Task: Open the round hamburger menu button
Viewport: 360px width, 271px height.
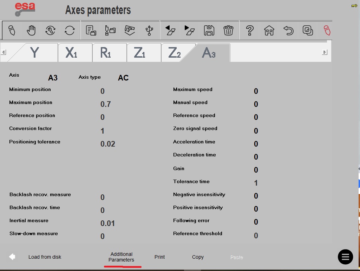Action: [345, 257]
